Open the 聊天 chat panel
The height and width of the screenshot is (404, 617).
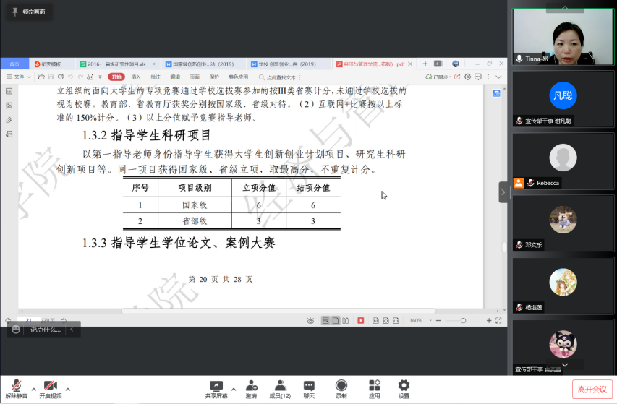(309, 388)
